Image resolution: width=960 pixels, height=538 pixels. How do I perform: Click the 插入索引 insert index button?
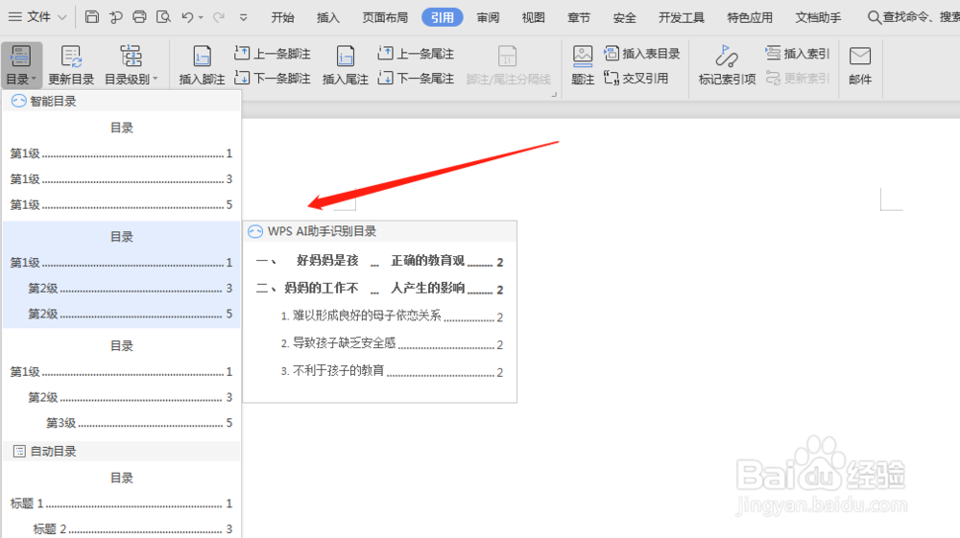[x=797, y=54]
